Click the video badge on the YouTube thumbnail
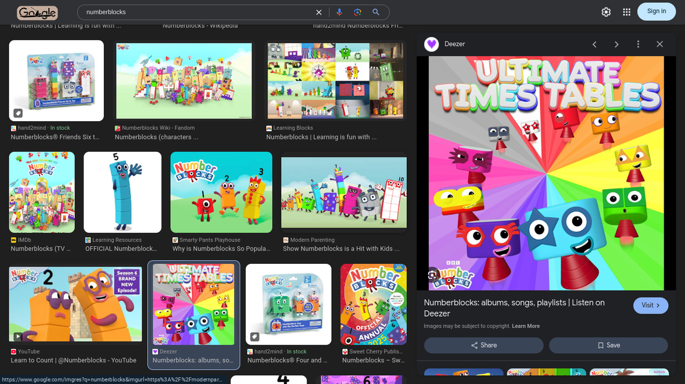 coord(18,336)
